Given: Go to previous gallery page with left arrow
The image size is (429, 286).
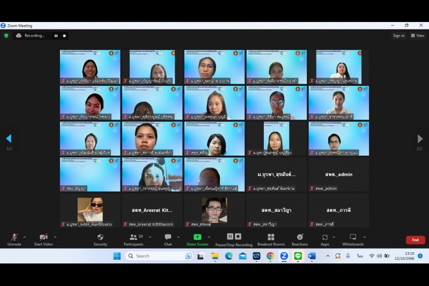Looking at the screenshot, I should [x=9, y=138].
